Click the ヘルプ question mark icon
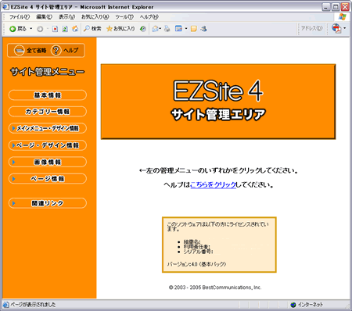This screenshot has width=352, height=311. (x=56, y=50)
